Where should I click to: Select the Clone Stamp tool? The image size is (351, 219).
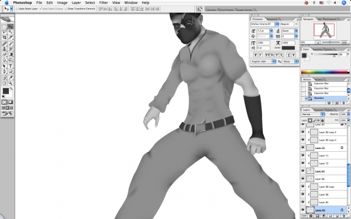4,49
